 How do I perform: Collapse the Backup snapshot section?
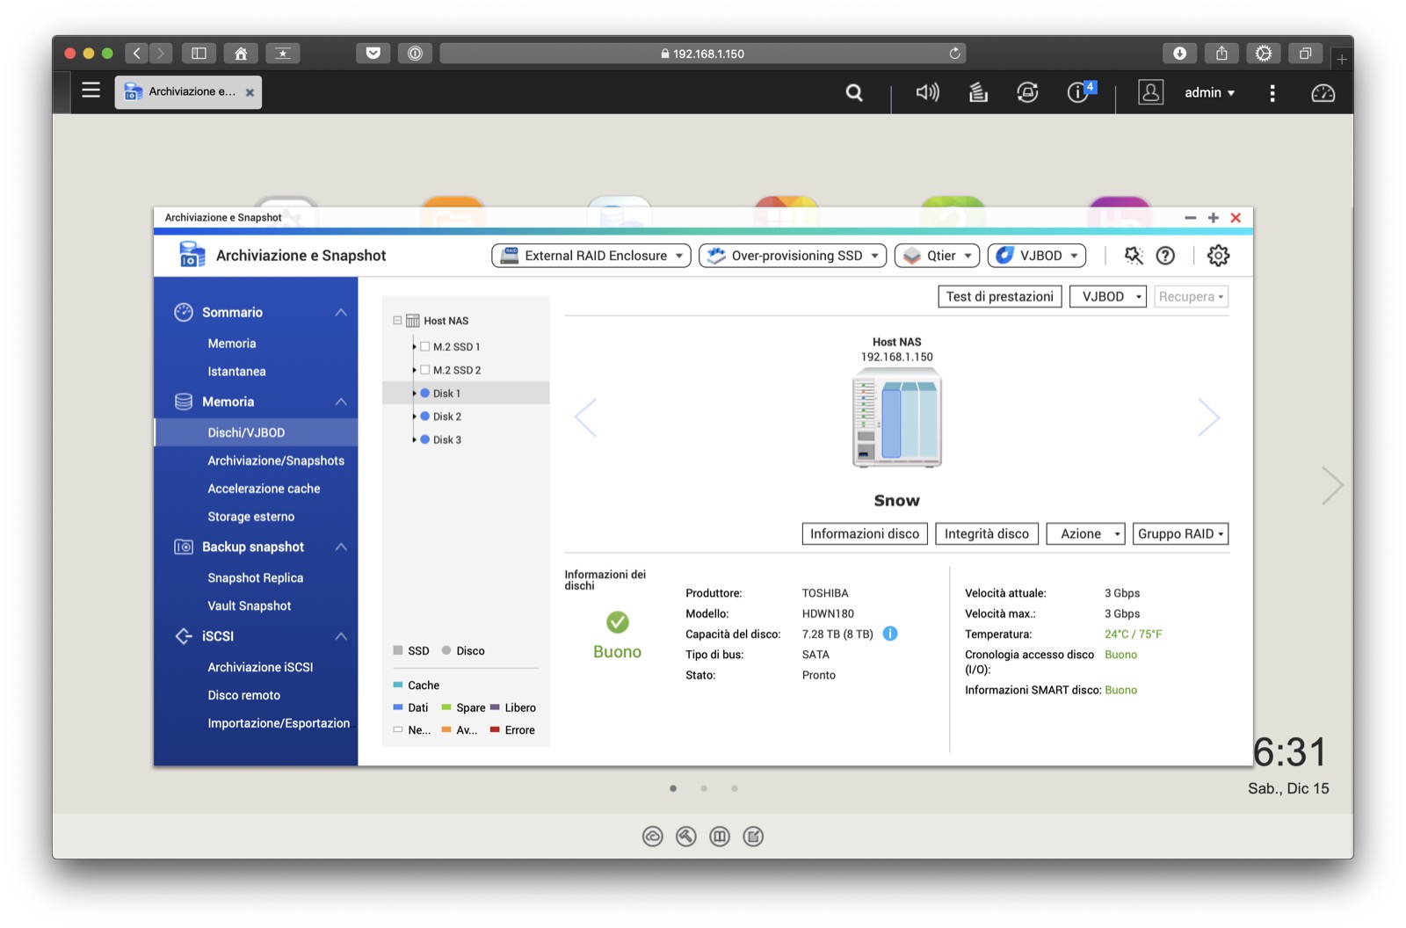(341, 547)
